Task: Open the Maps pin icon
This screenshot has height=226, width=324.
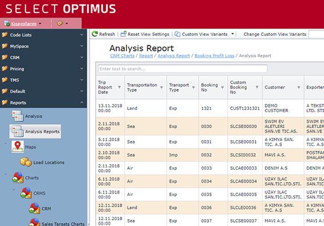Action: pyautogui.click(x=18, y=147)
